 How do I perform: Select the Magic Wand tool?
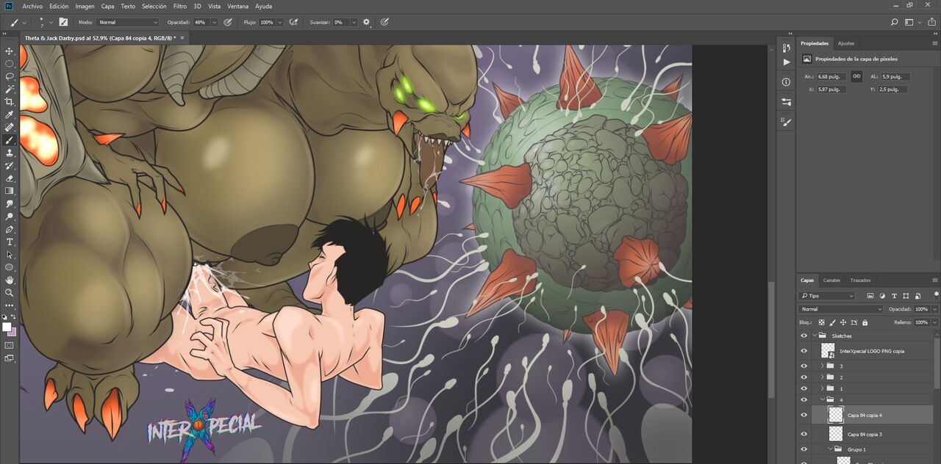tap(10, 89)
